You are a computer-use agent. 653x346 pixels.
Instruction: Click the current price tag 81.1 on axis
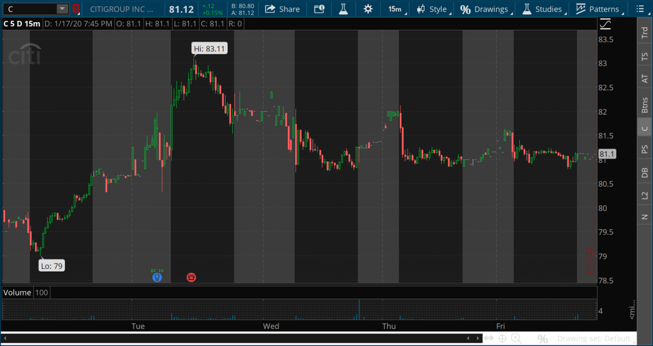pos(607,154)
